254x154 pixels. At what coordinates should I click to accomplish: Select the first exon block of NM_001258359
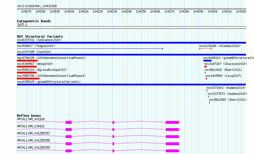[x=68, y=151]
